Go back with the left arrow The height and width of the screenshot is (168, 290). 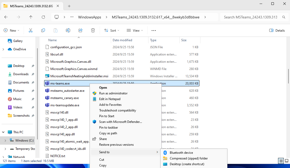(6, 17)
